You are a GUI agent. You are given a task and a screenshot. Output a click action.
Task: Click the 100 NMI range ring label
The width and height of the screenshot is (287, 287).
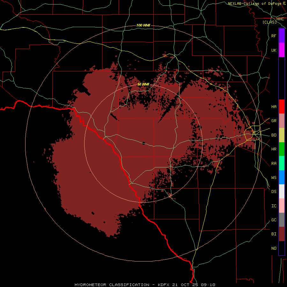pos(143,25)
